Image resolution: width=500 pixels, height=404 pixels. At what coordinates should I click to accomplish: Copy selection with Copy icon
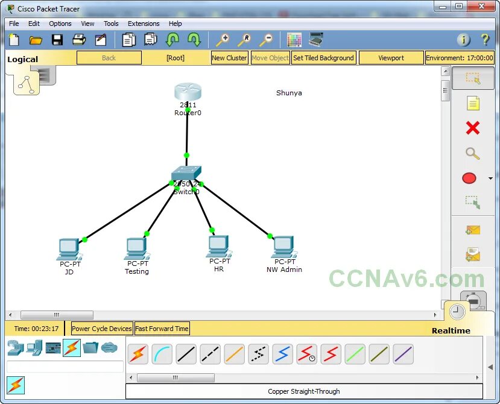(129, 40)
